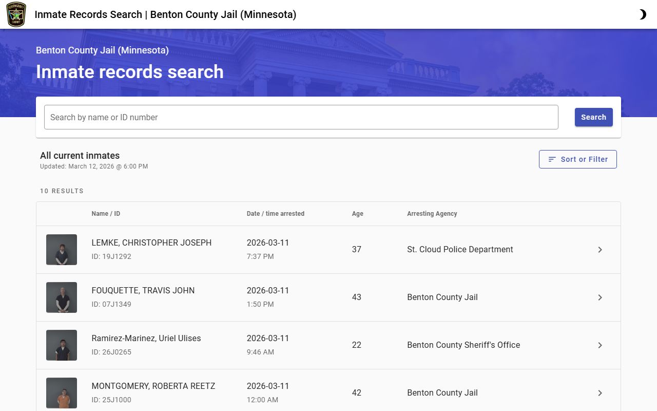Open the mugshot thumbnail of LEMKE, CHRISTOPHER JOSEPH
This screenshot has height=411, width=657.
62,250
